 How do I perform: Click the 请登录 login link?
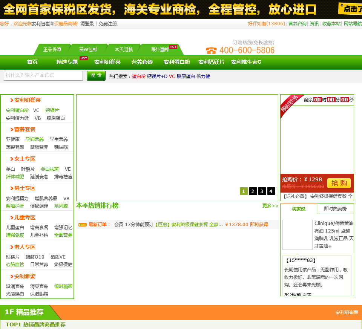point(87,24)
